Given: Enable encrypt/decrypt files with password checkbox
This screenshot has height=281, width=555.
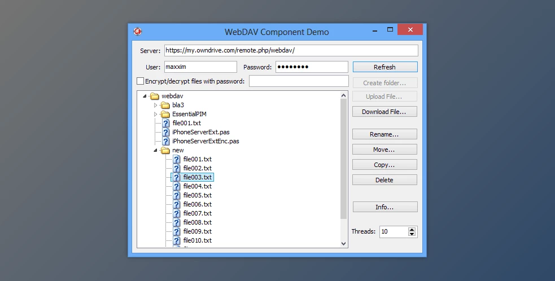Looking at the screenshot, I should click(140, 81).
